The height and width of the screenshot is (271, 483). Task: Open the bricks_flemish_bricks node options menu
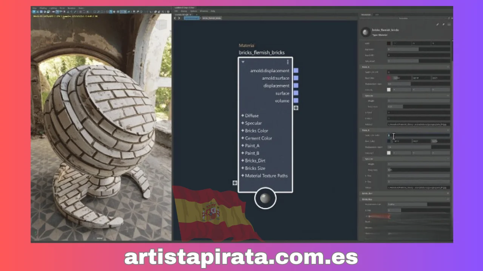click(288, 62)
